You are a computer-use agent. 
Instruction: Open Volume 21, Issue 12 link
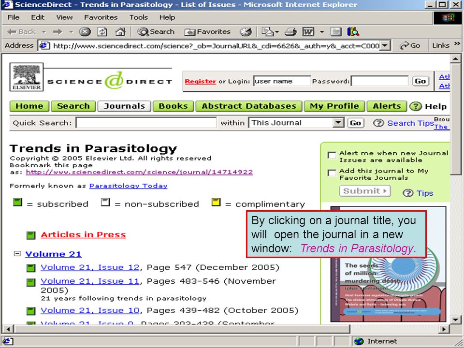point(90,267)
